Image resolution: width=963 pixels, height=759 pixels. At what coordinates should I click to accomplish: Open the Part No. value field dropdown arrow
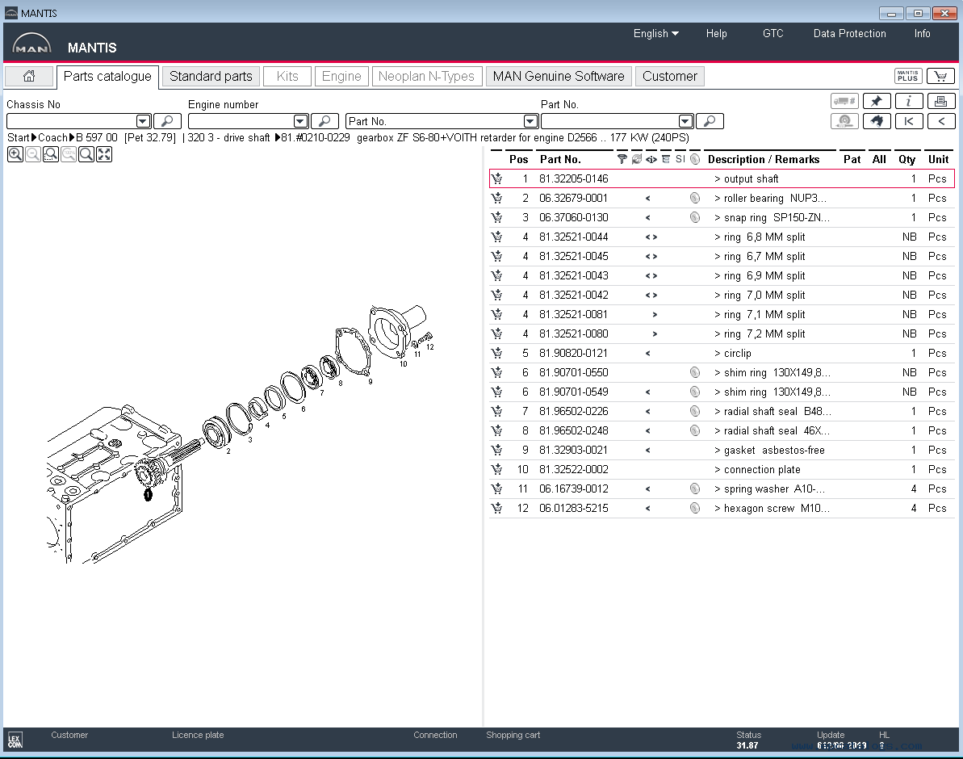685,121
